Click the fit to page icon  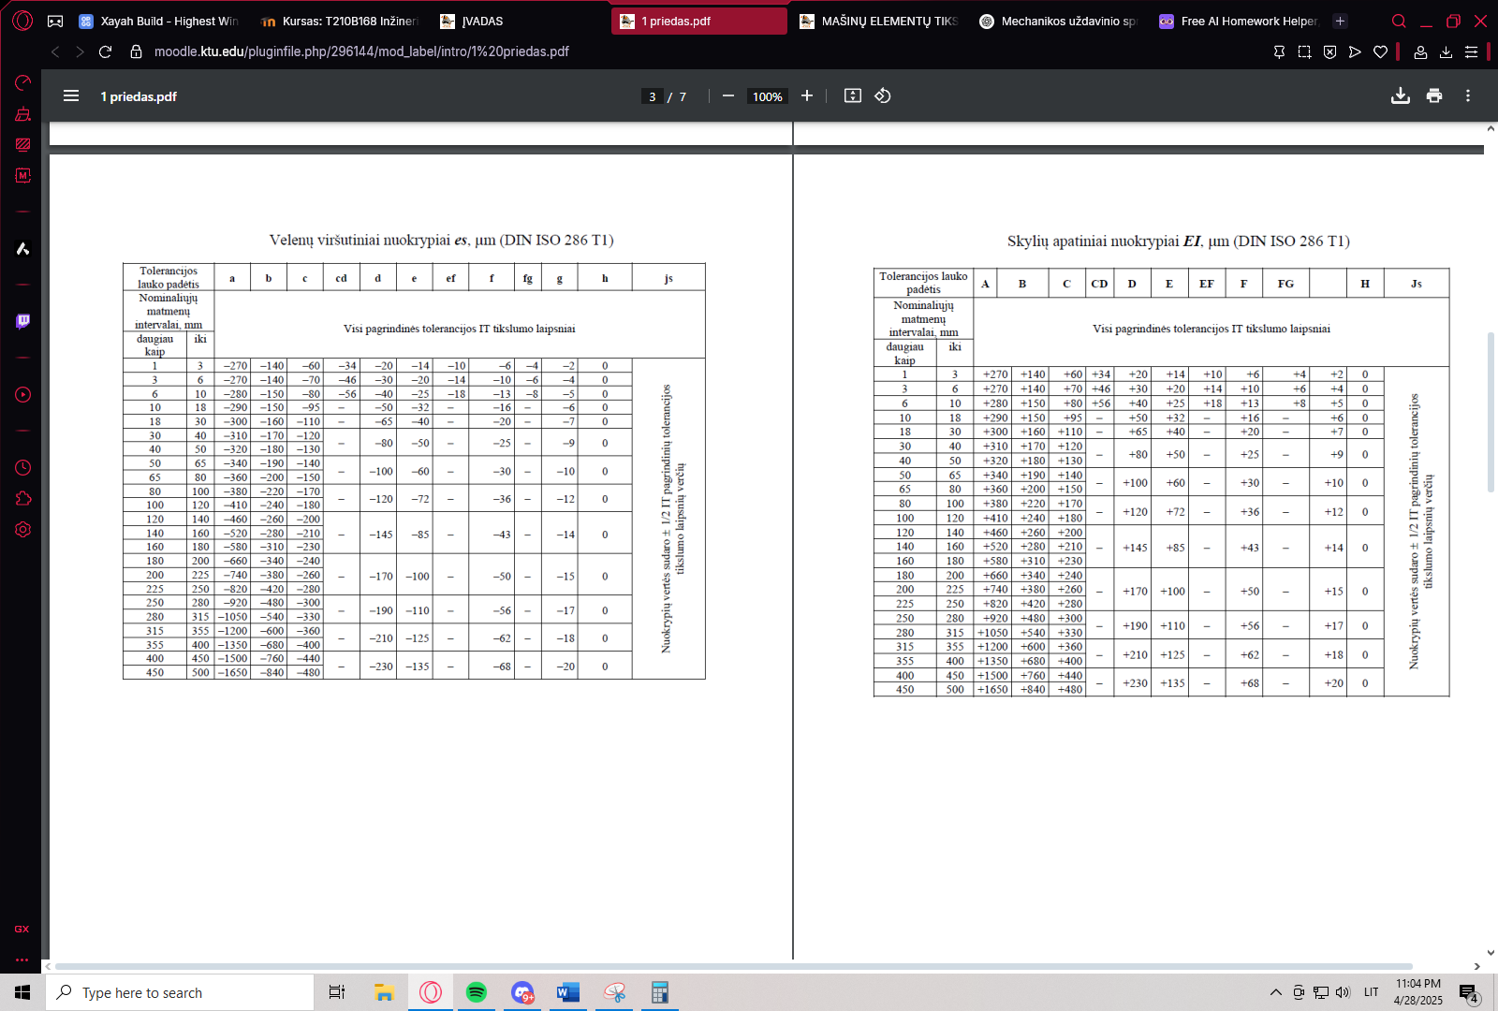(852, 95)
